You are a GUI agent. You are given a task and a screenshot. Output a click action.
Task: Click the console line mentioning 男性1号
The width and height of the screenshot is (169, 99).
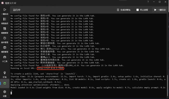click(52, 18)
